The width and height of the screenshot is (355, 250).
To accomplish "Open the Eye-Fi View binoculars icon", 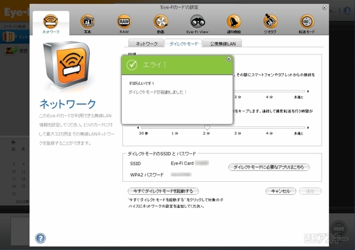I will (x=197, y=24).
